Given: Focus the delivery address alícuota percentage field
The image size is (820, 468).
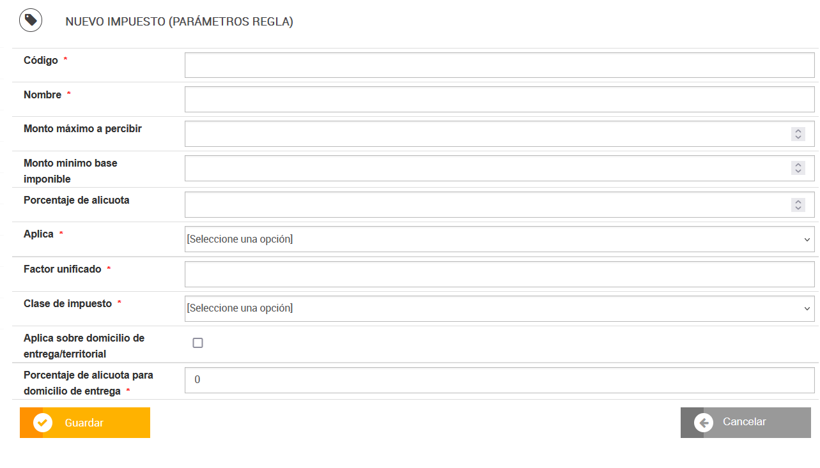Looking at the screenshot, I should pyautogui.click(x=499, y=380).
